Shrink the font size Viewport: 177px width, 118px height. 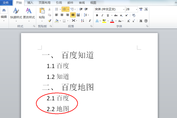134,21
